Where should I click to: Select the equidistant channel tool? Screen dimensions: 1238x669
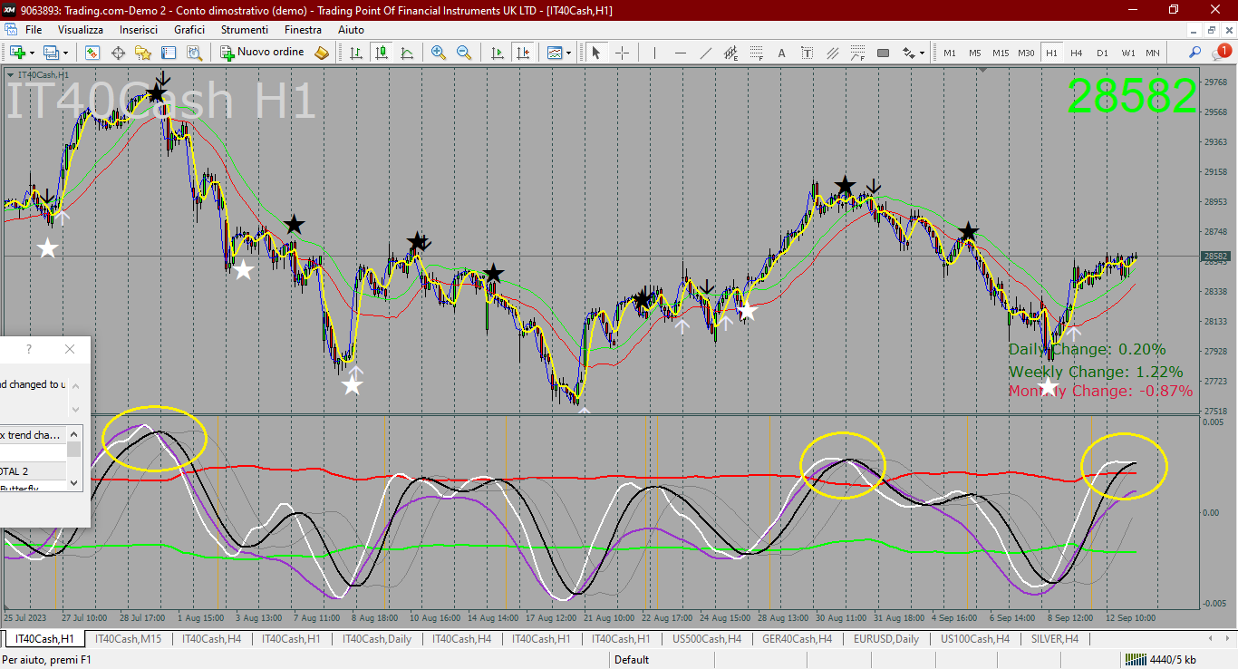[730, 53]
